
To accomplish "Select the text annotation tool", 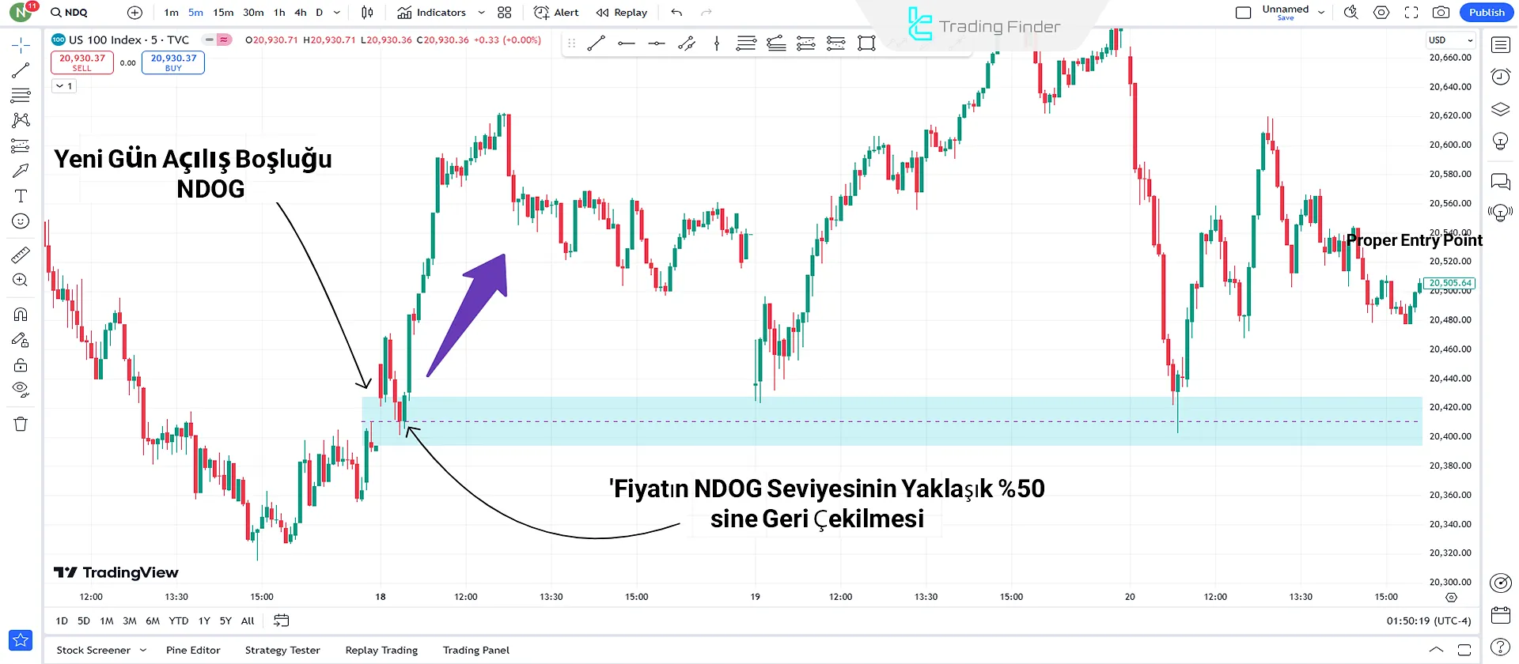I will pyautogui.click(x=21, y=196).
